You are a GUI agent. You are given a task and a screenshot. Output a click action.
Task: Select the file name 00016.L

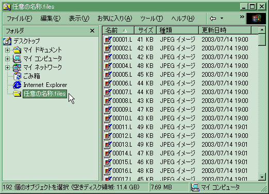tap(122, 171)
